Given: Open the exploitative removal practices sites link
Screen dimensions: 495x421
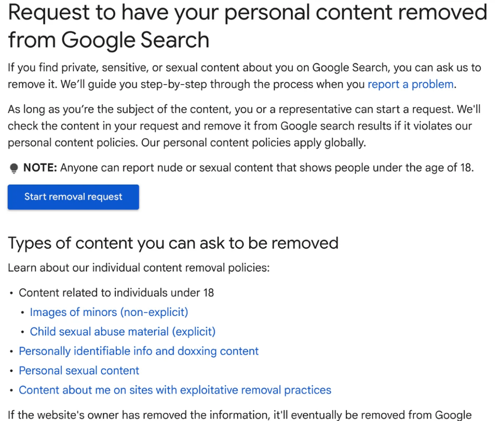Looking at the screenshot, I should [175, 390].
